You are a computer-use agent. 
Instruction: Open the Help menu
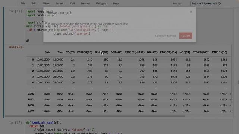click(x=116, y=3)
